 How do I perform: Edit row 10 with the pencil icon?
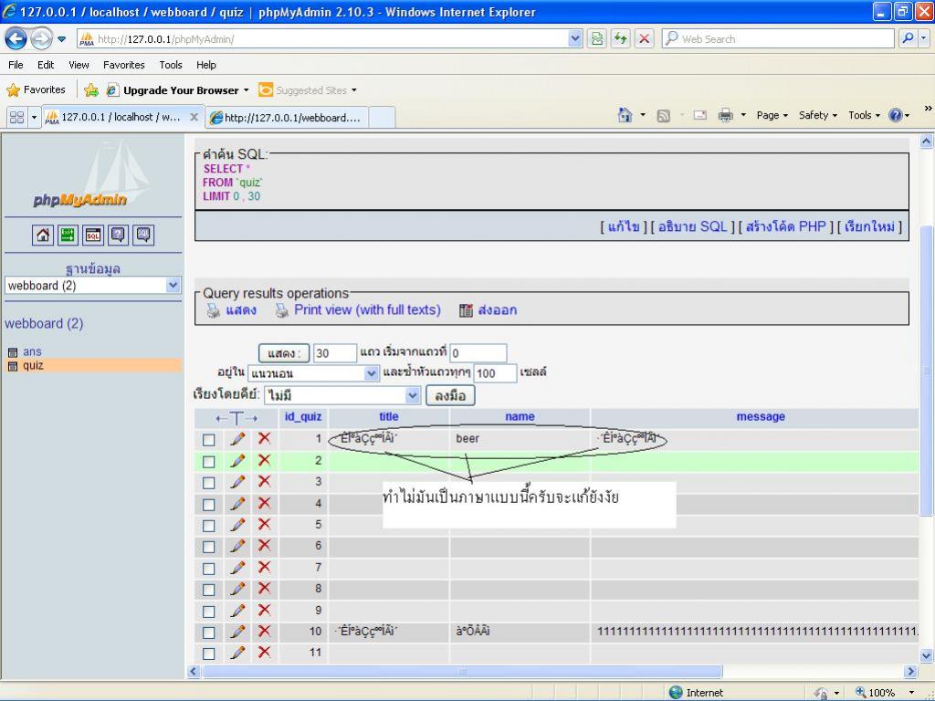click(238, 632)
